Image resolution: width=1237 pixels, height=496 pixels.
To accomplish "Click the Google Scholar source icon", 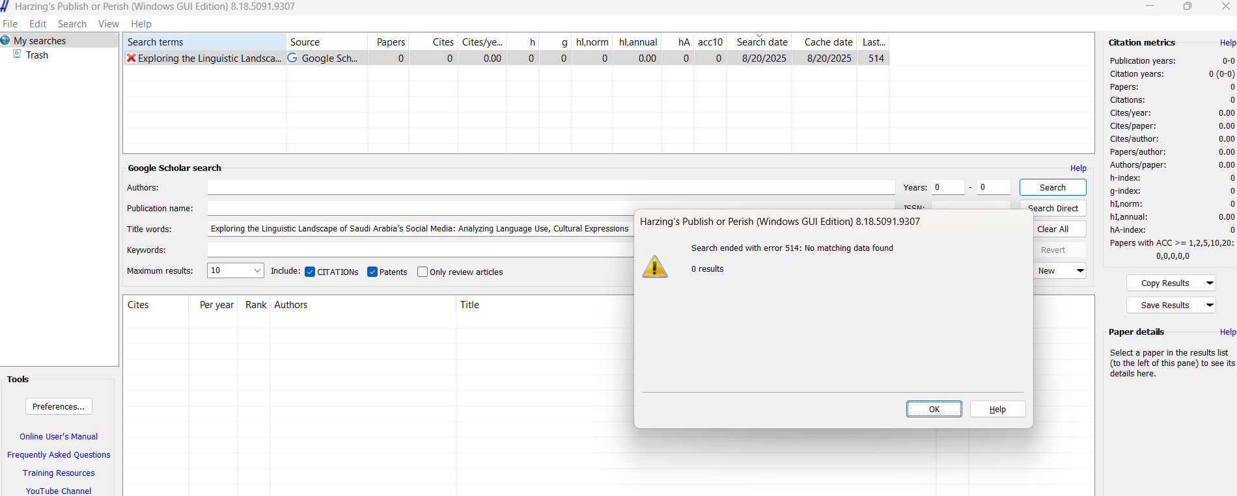I will (293, 59).
